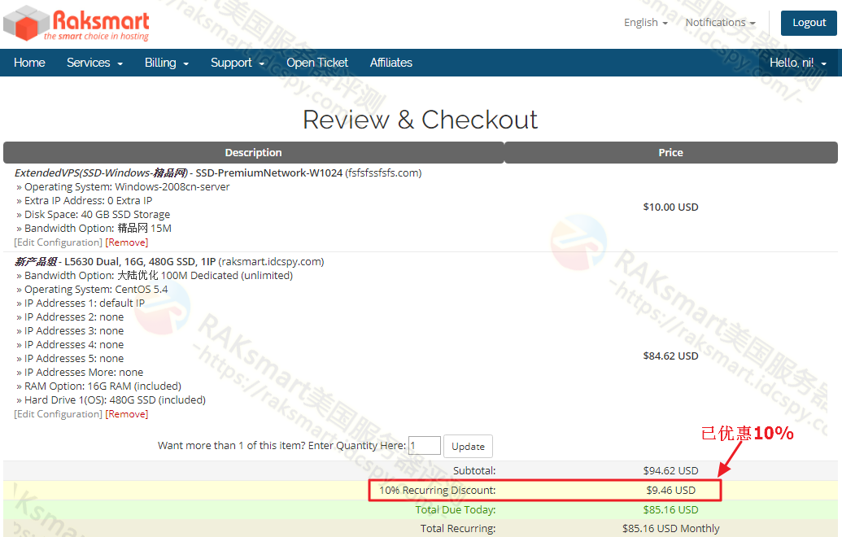Open the Hello, ni! account dropdown
This screenshot has height=537, width=842.
click(x=797, y=63)
